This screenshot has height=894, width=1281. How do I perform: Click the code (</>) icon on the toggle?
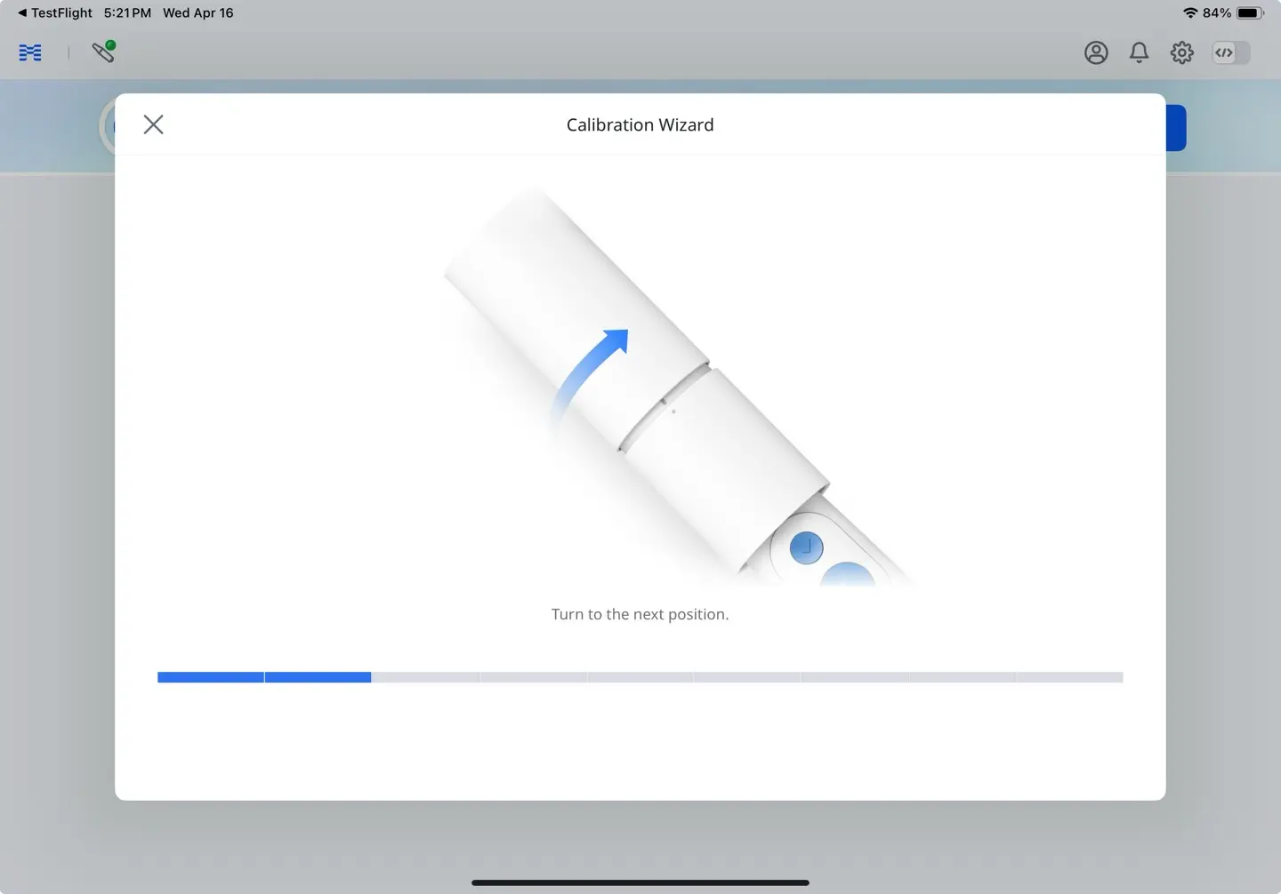[1222, 52]
